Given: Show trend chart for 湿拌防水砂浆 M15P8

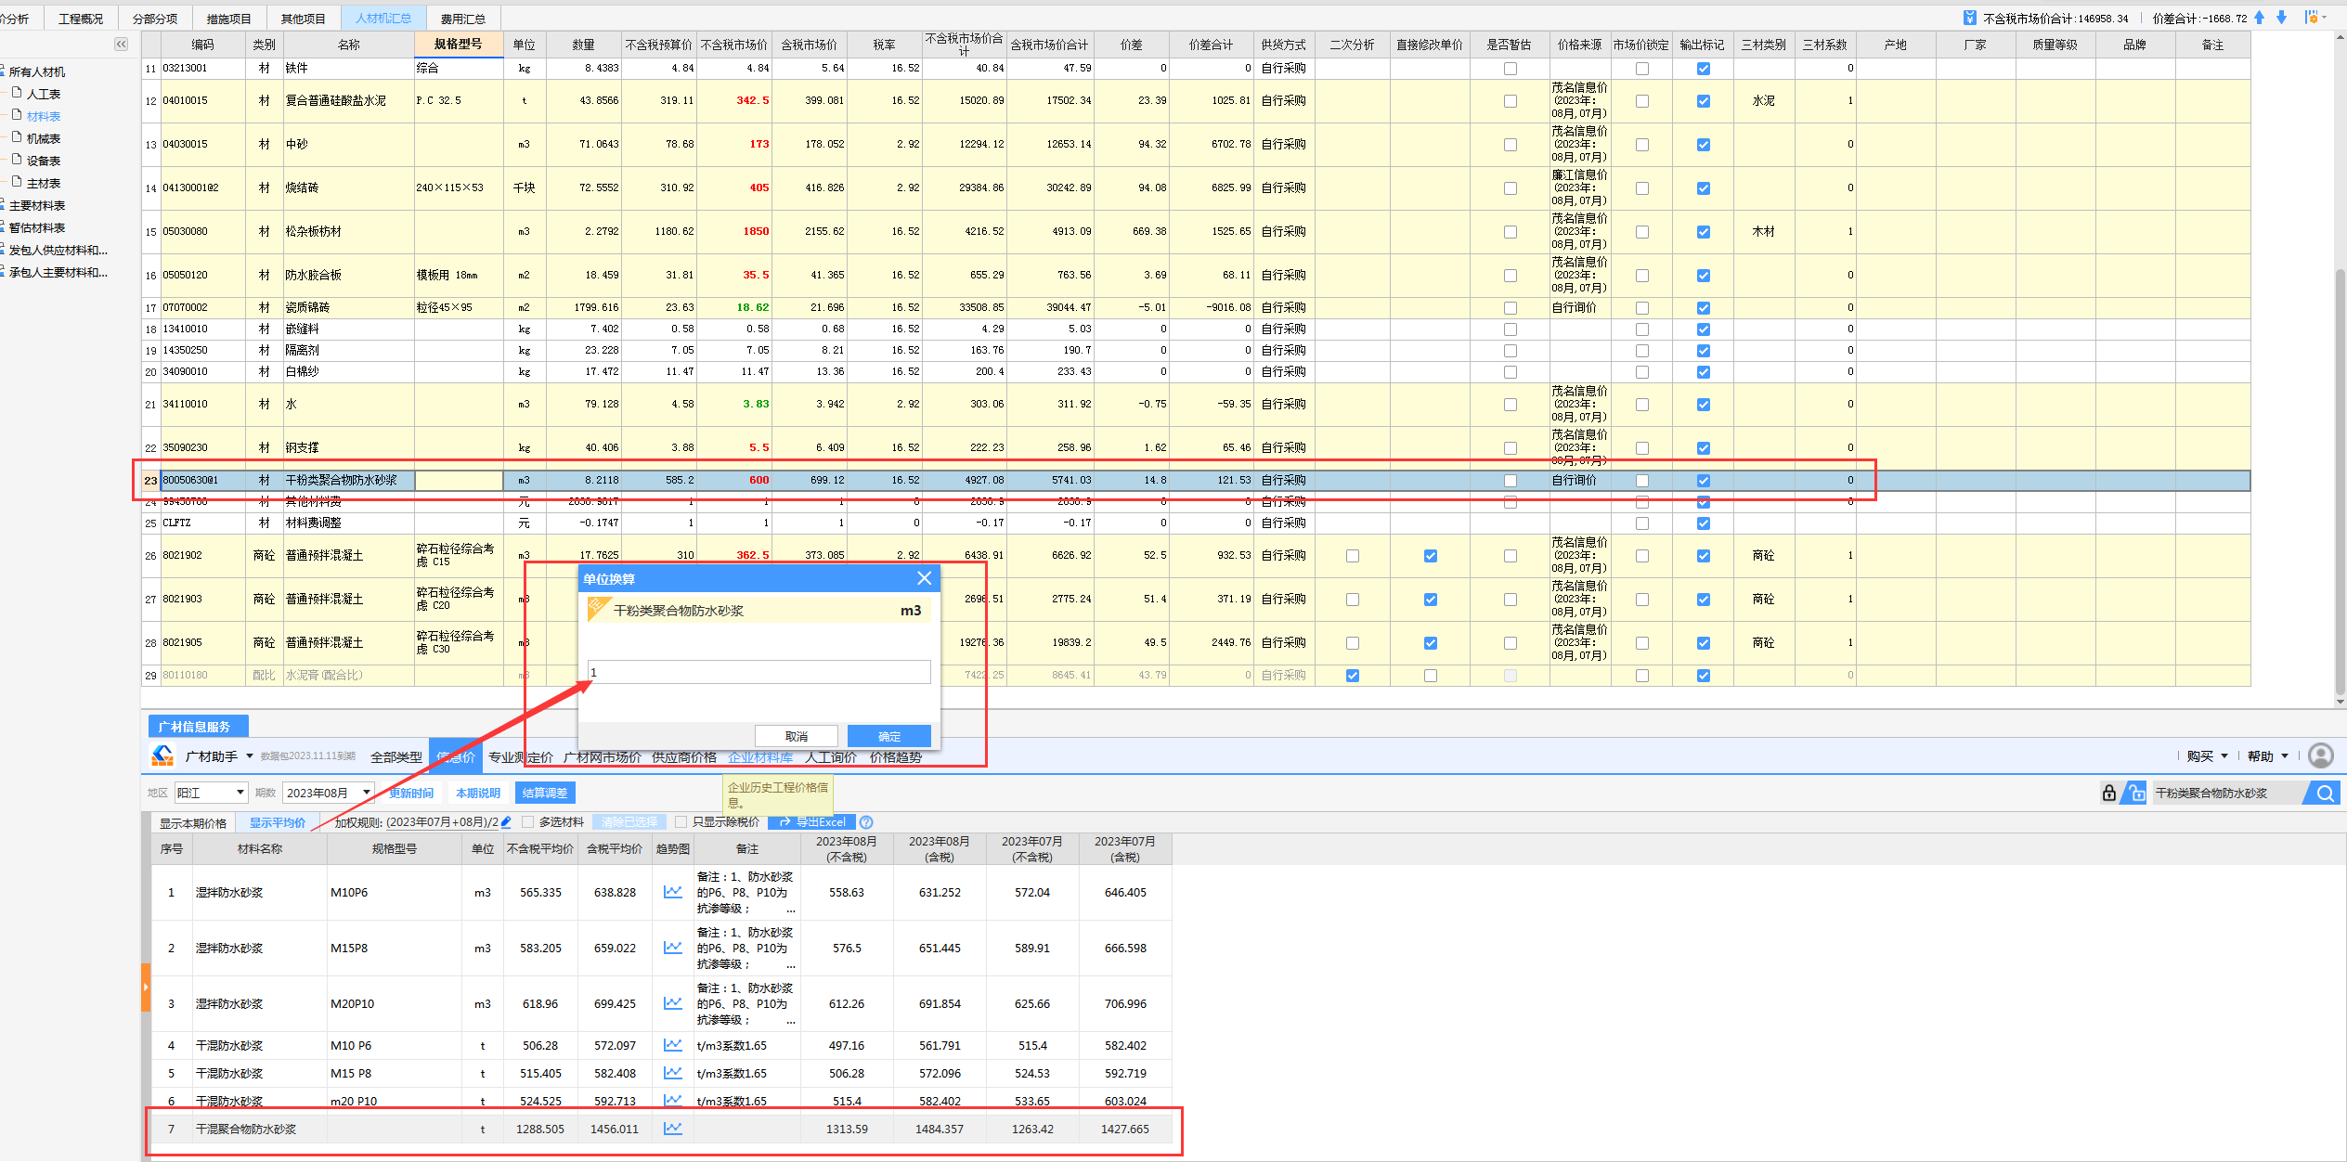Looking at the screenshot, I should click(673, 948).
